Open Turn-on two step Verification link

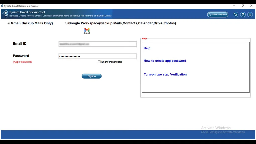pyautogui.click(x=165, y=75)
